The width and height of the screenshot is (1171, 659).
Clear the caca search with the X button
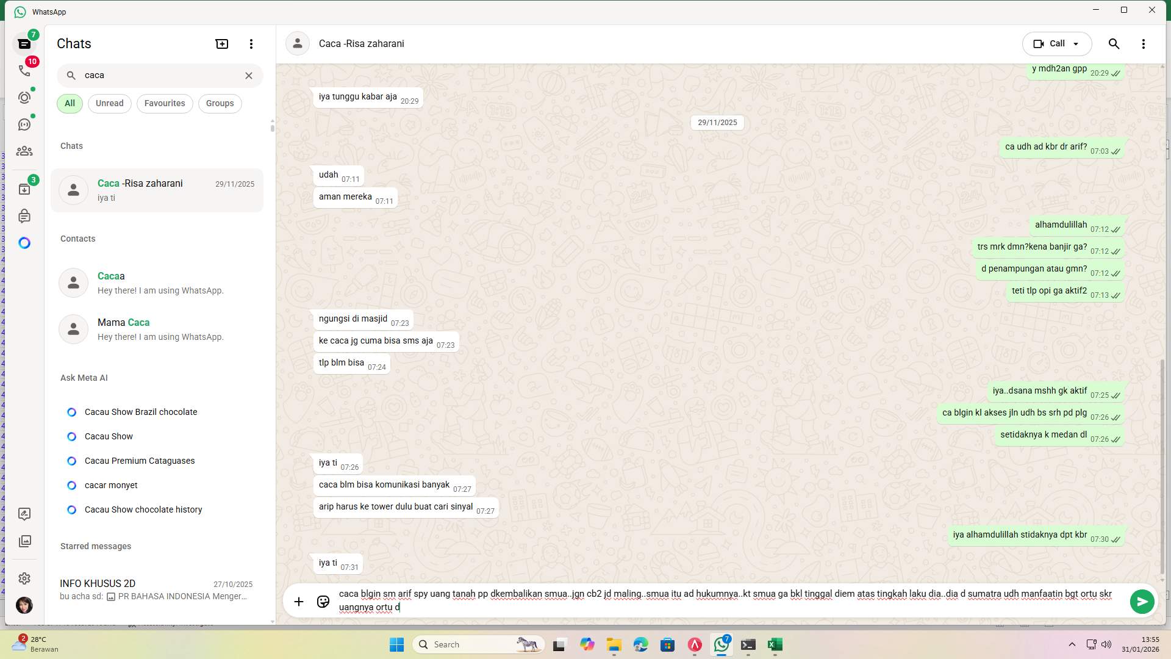point(248,75)
